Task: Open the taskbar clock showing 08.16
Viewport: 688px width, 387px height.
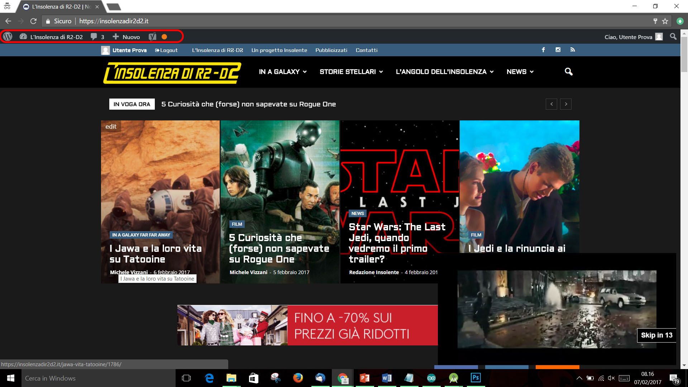Action: [x=648, y=378]
